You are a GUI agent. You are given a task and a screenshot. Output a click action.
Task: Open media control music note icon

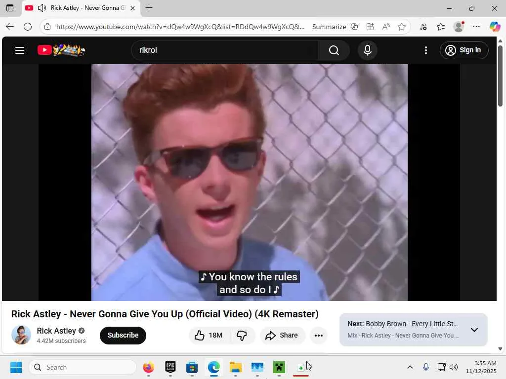click(423, 27)
